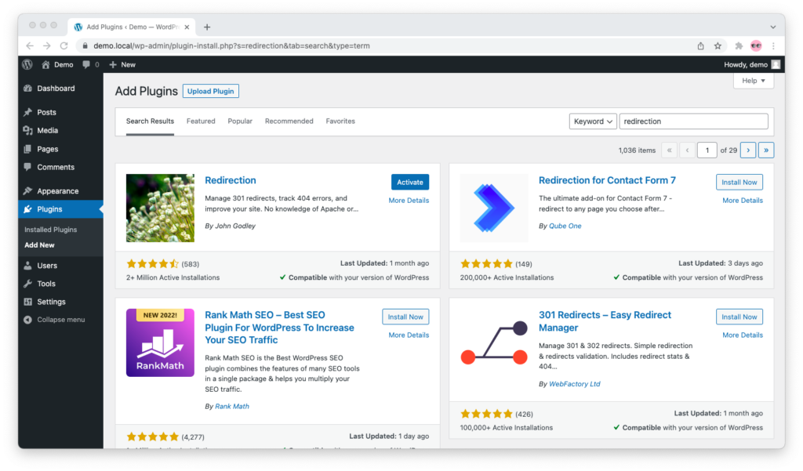Open the comments bubble in admin bar
Screen dimensions: 803x471
coord(91,64)
